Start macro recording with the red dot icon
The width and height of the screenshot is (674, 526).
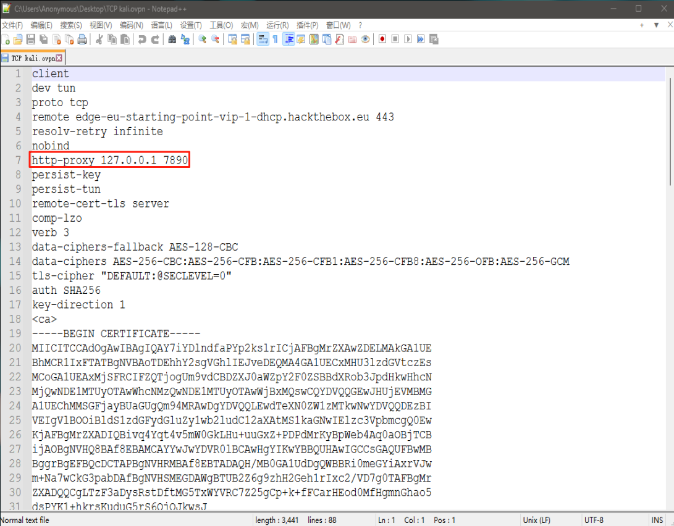click(x=382, y=40)
